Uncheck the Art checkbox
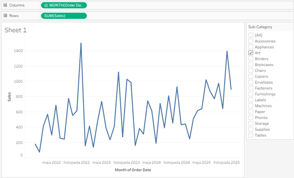 pos(251,53)
